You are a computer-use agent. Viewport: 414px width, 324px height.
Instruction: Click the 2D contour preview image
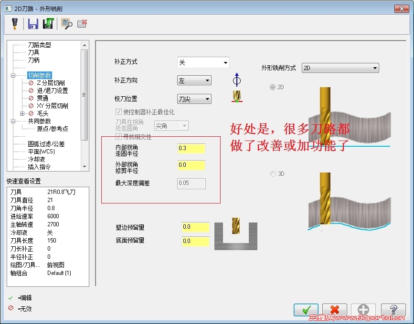pos(349,117)
